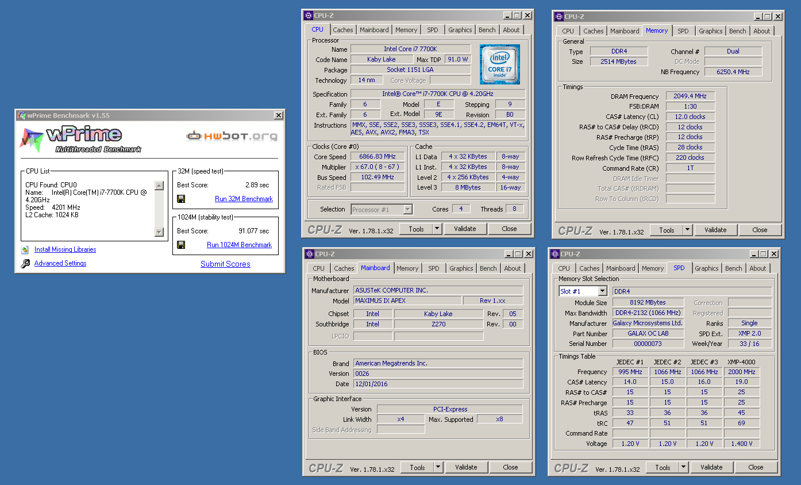The height and width of the screenshot is (485, 801).
Task: Click the CPU-Z CPU window title icon
Action: click(309, 16)
